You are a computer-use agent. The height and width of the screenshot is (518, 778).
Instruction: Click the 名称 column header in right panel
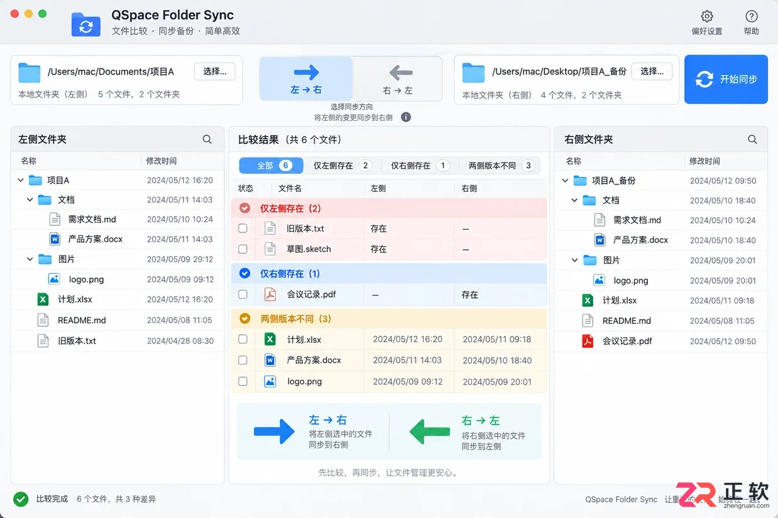click(573, 161)
